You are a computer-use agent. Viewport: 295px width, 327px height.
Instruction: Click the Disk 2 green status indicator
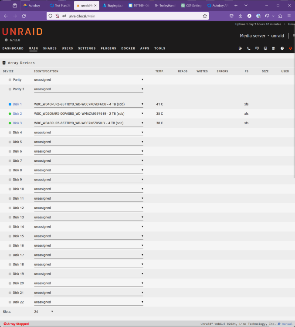pyautogui.click(x=10, y=114)
